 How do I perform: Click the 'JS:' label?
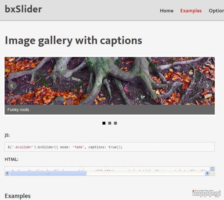tap(7, 135)
